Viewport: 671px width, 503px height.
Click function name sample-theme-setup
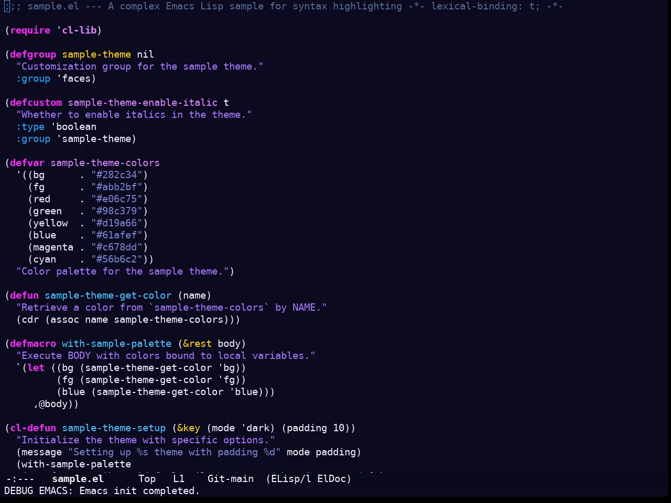click(x=114, y=428)
